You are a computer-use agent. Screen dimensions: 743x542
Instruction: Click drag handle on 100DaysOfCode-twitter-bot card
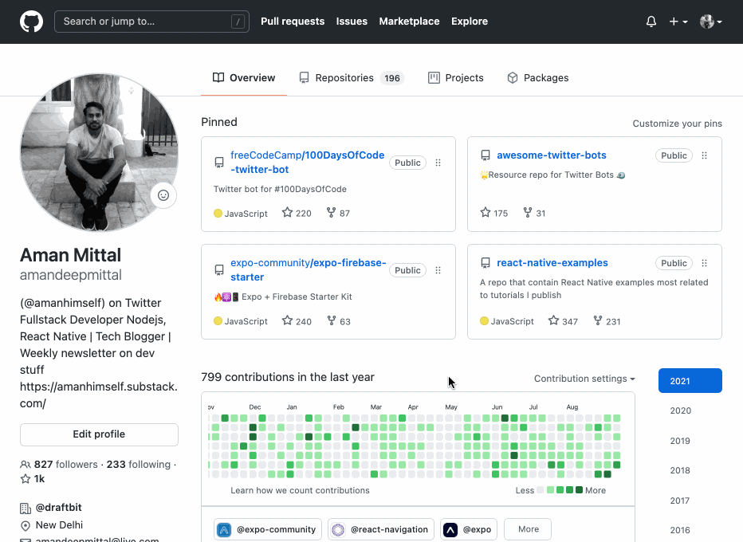pyautogui.click(x=438, y=163)
